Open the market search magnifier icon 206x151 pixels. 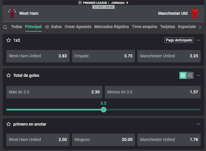[5, 27]
